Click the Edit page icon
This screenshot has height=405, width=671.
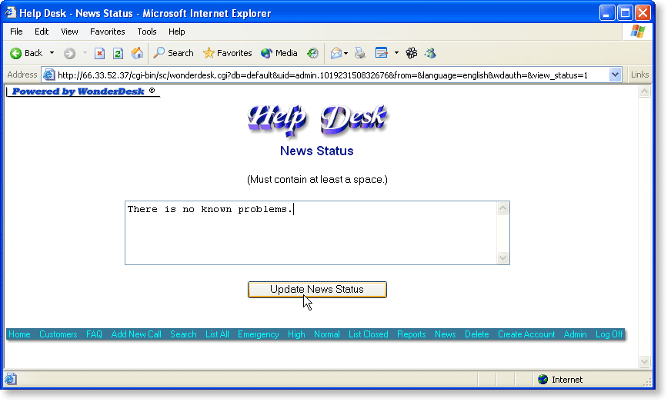point(382,53)
